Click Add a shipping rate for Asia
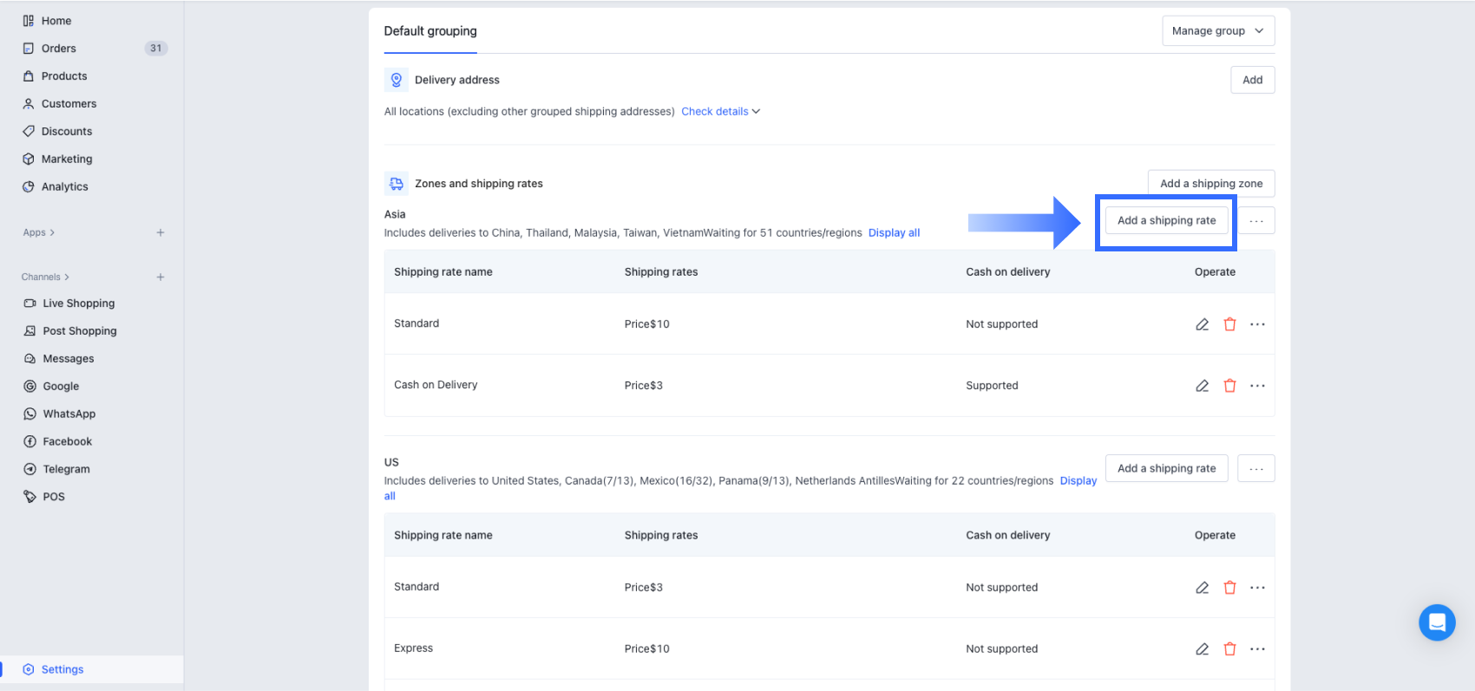Screen dimensions: 1475x691 1166,221
